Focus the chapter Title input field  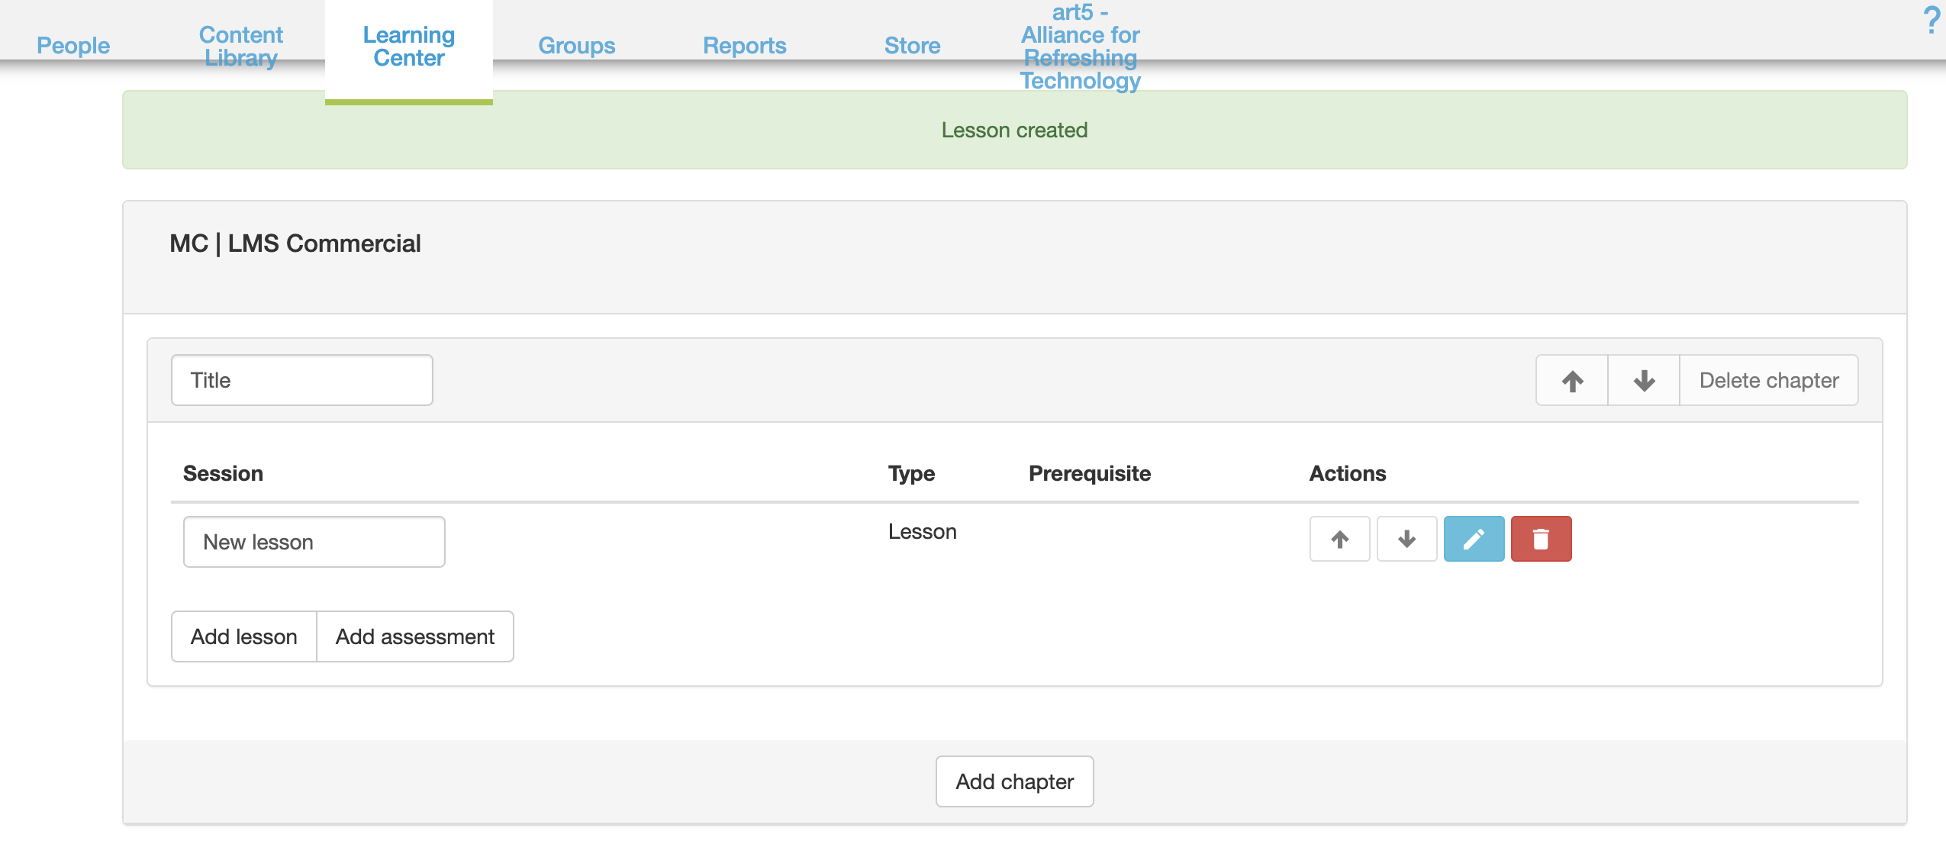pos(301,380)
